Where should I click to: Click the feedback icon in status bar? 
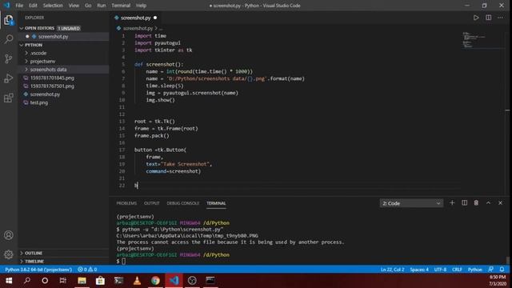click(490, 270)
